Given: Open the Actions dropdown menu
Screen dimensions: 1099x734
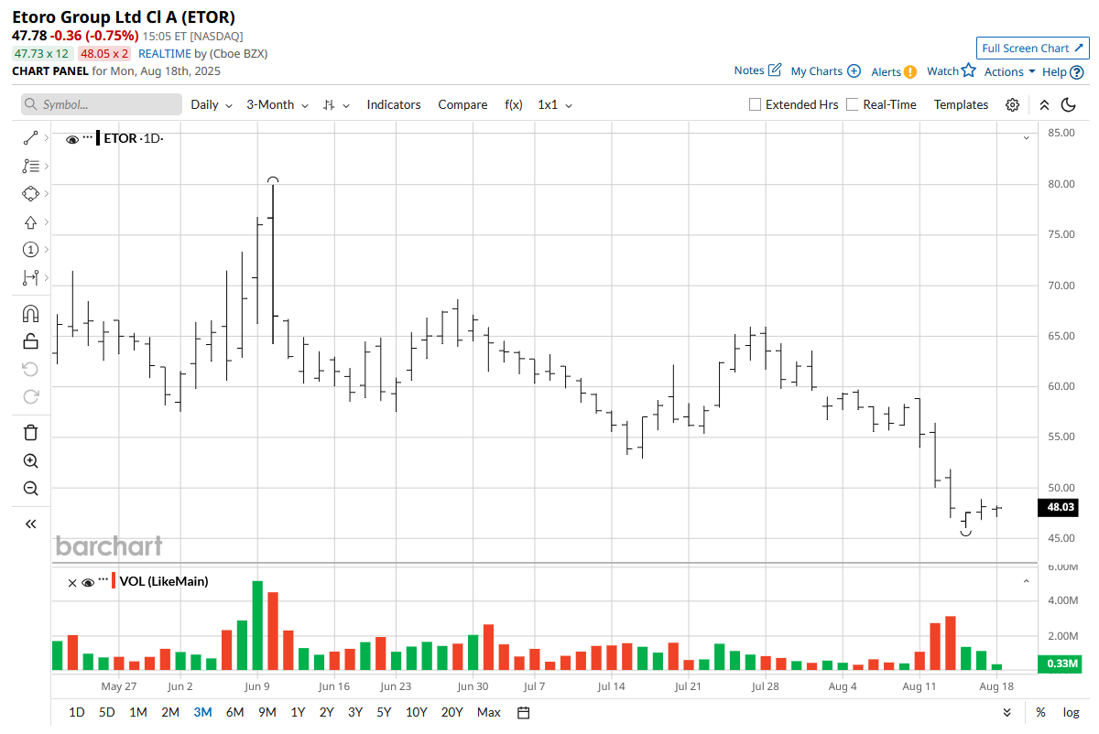Looking at the screenshot, I should tap(1010, 71).
